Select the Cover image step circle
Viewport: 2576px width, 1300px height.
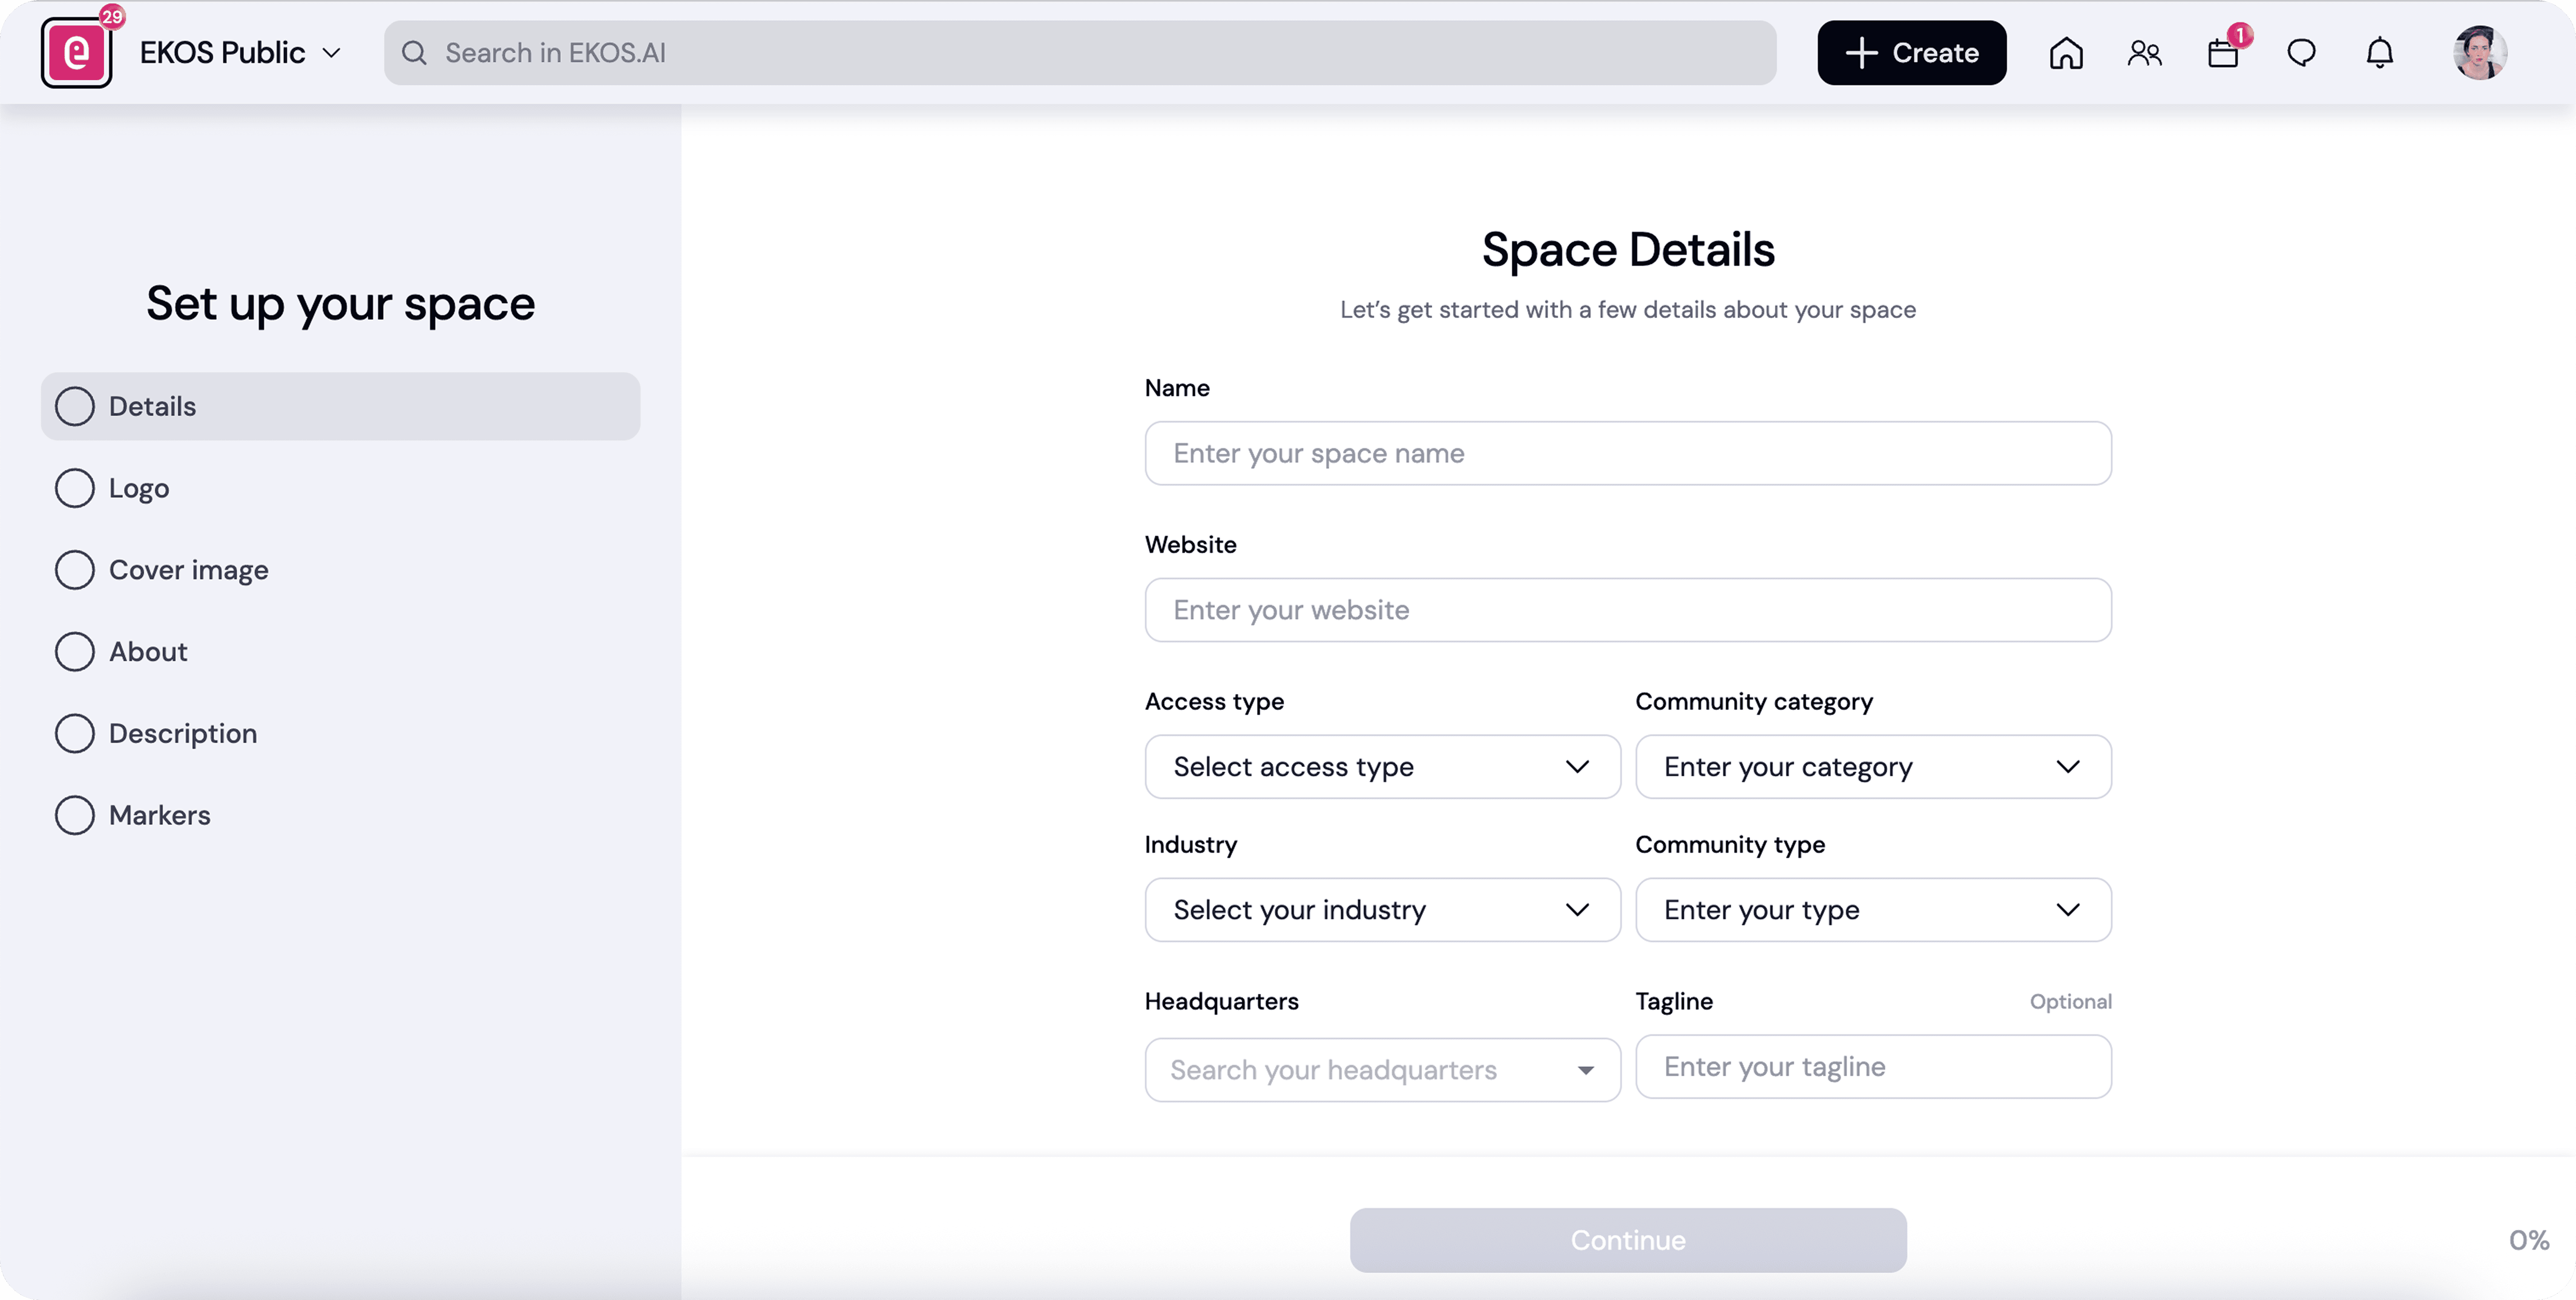click(75, 570)
